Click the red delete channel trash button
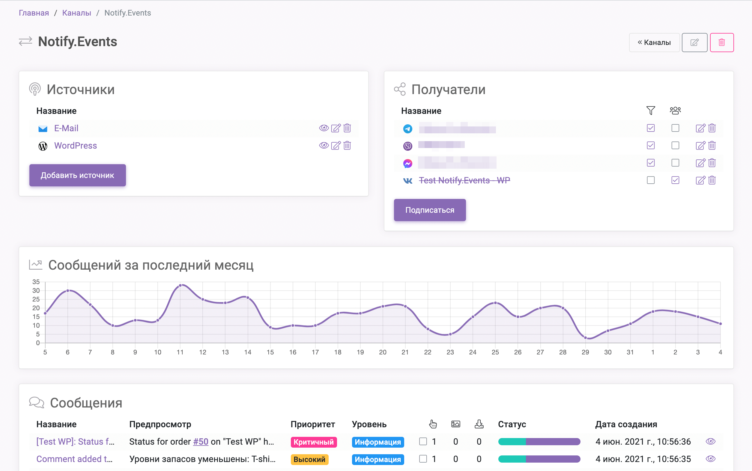 [722, 42]
